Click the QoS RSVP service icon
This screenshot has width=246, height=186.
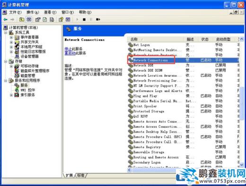click(131, 116)
